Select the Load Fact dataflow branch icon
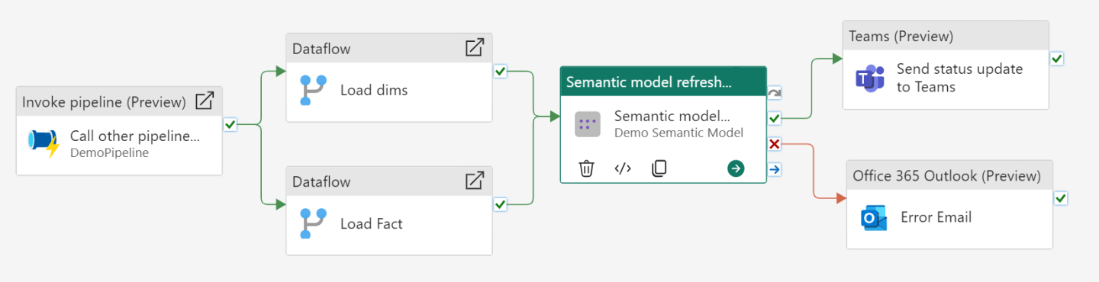This screenshot has width=1099, height=282. (312, 223)
